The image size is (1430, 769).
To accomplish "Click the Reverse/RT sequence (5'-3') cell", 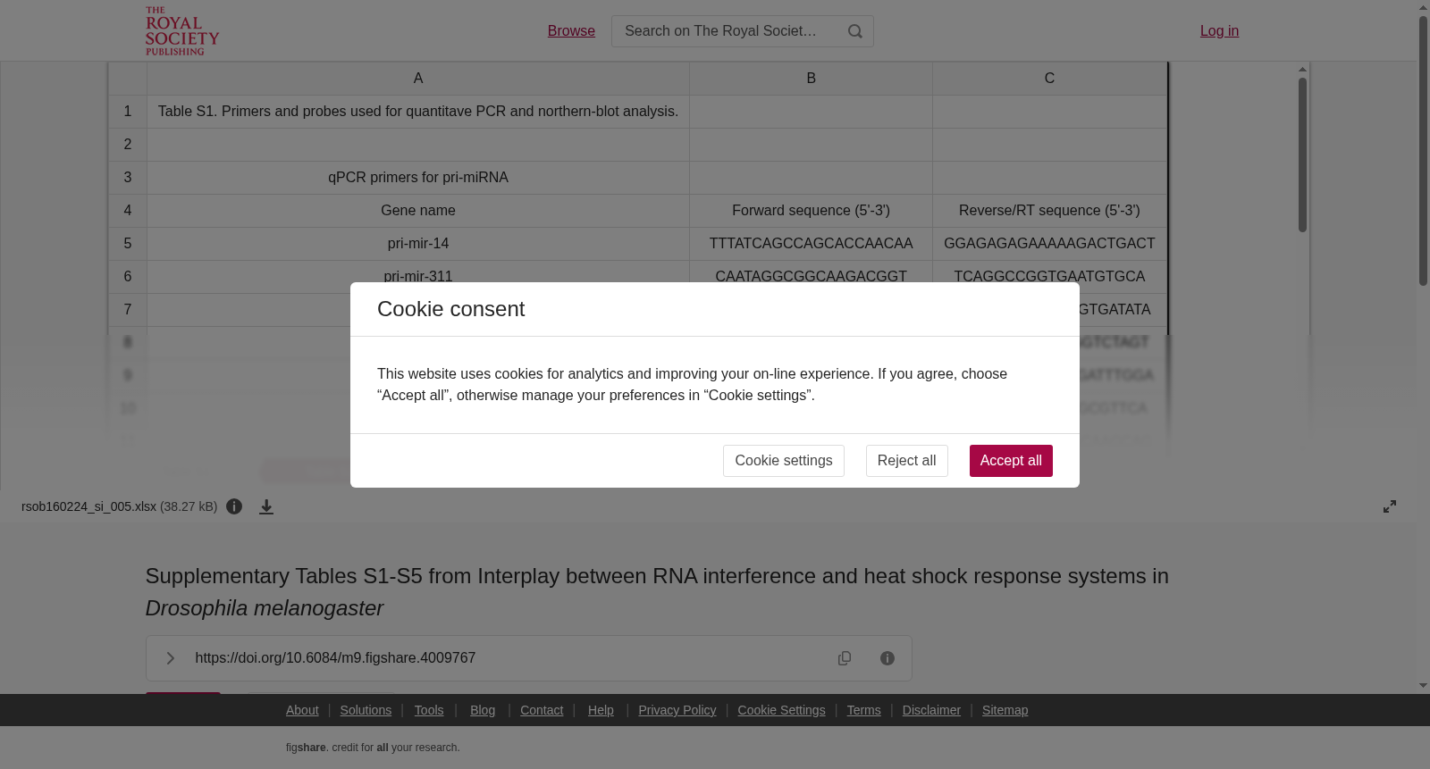I will click(x=1050, y=211).
